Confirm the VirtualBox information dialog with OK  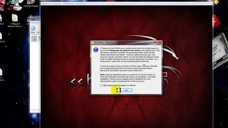click(126, 90)
